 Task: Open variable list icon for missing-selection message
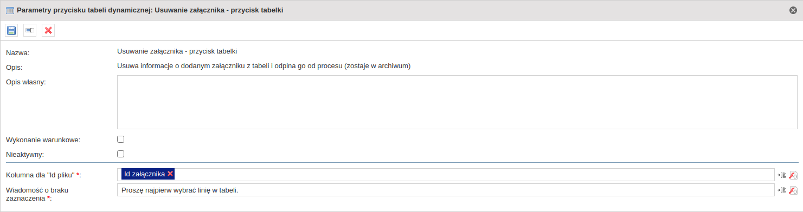point(782,190)
